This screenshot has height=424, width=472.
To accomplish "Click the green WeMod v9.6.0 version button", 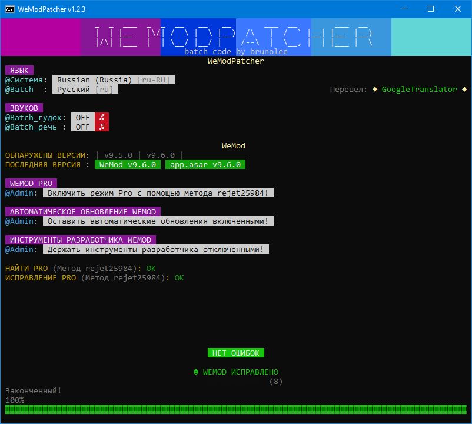I will click(127, 164).
